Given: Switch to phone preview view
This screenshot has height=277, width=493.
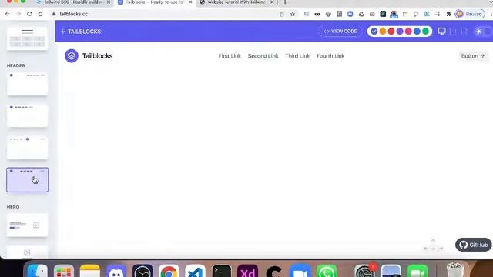Looking at the screenshot, I should pos(464,31).
